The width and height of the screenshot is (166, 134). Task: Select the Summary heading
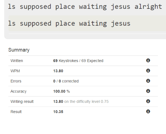[19, 50]
